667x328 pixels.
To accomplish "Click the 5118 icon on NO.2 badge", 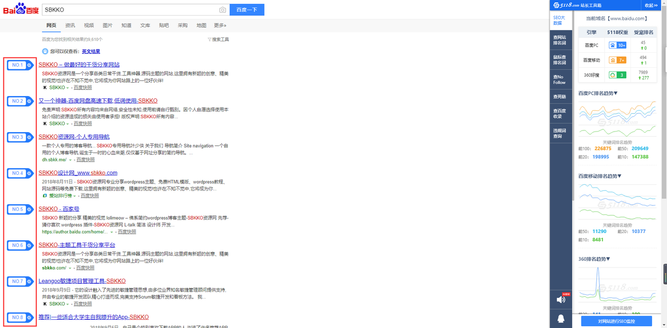I will 29,102.
